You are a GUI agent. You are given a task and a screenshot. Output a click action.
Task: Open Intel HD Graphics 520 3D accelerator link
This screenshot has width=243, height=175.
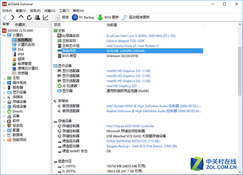pos(121,86)
